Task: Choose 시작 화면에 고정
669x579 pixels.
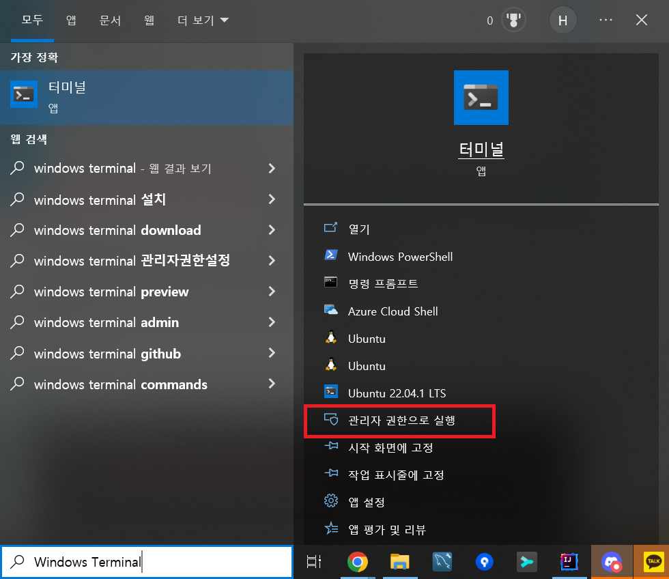Action: pos(390,448)
